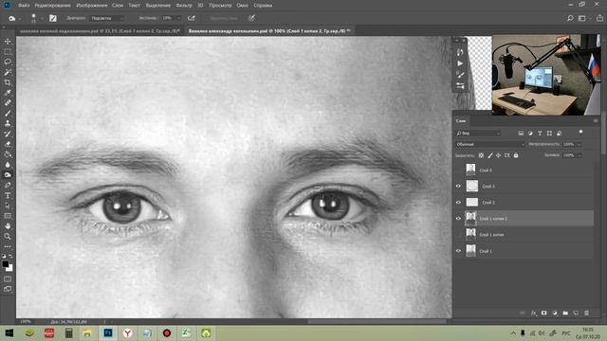Click the lock all padlock icon
The height and width of the screenshot is (341, 607).
(516, 155)
